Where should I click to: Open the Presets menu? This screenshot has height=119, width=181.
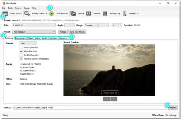click(18, 8)
